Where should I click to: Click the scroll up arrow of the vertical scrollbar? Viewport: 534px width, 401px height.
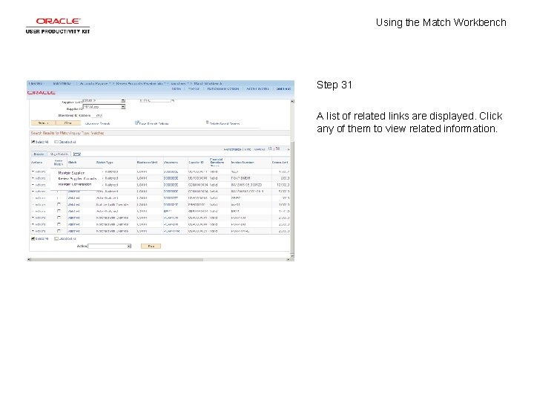tap(292, 101)
